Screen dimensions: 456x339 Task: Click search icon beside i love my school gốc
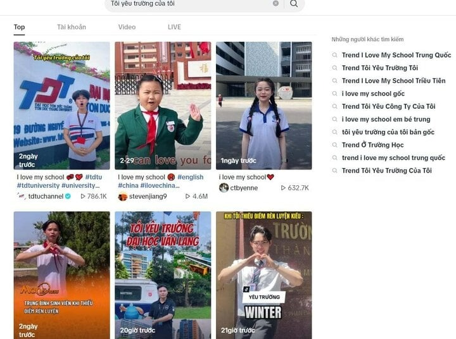335,94
